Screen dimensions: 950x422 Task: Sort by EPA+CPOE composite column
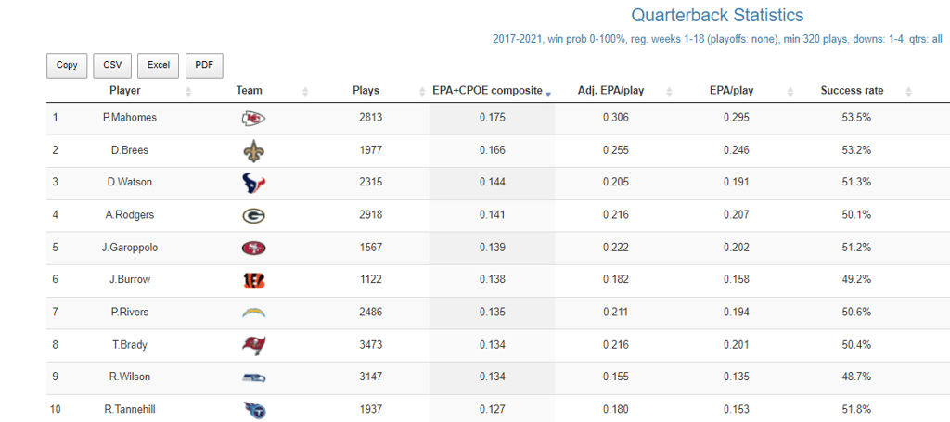487,91
